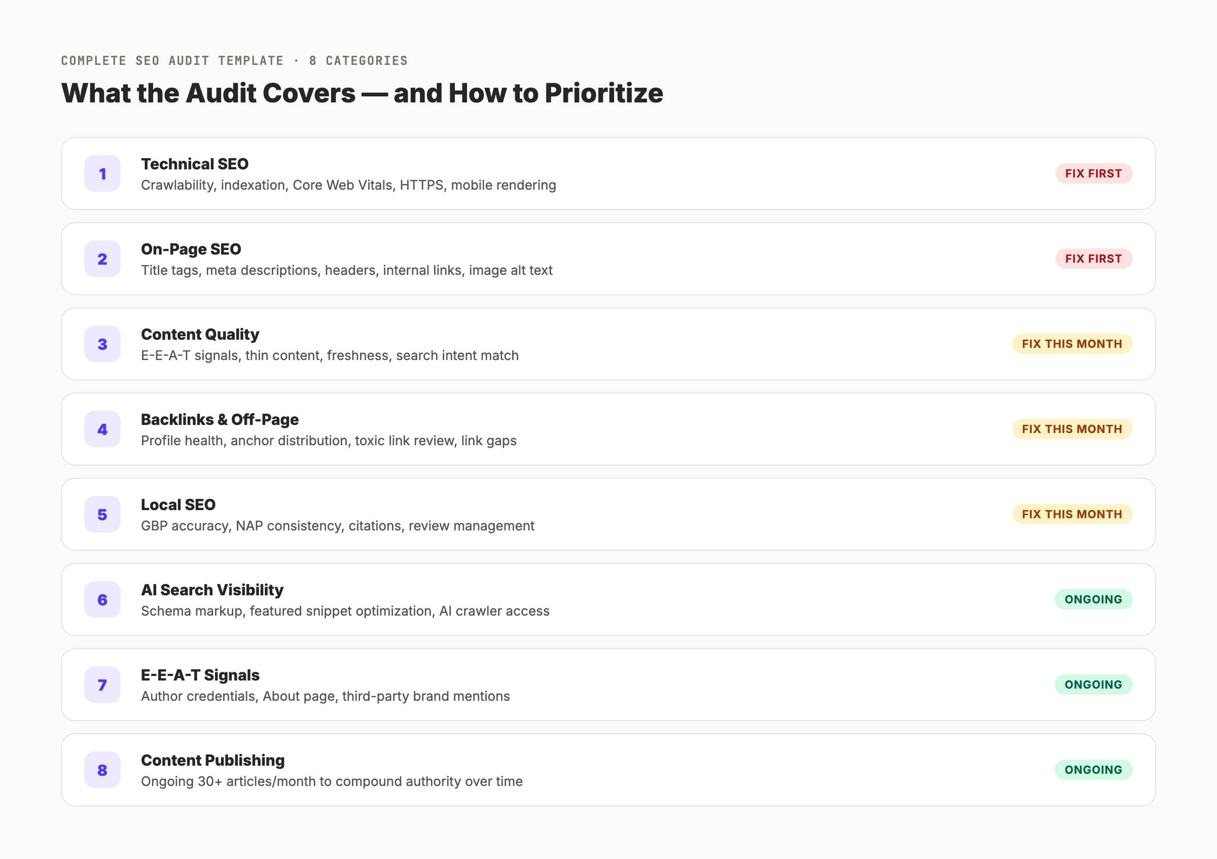Click the ONGOING badge beside Content Publishing
This screenshot has width=1217, height=859.
tap(1093, 770)
